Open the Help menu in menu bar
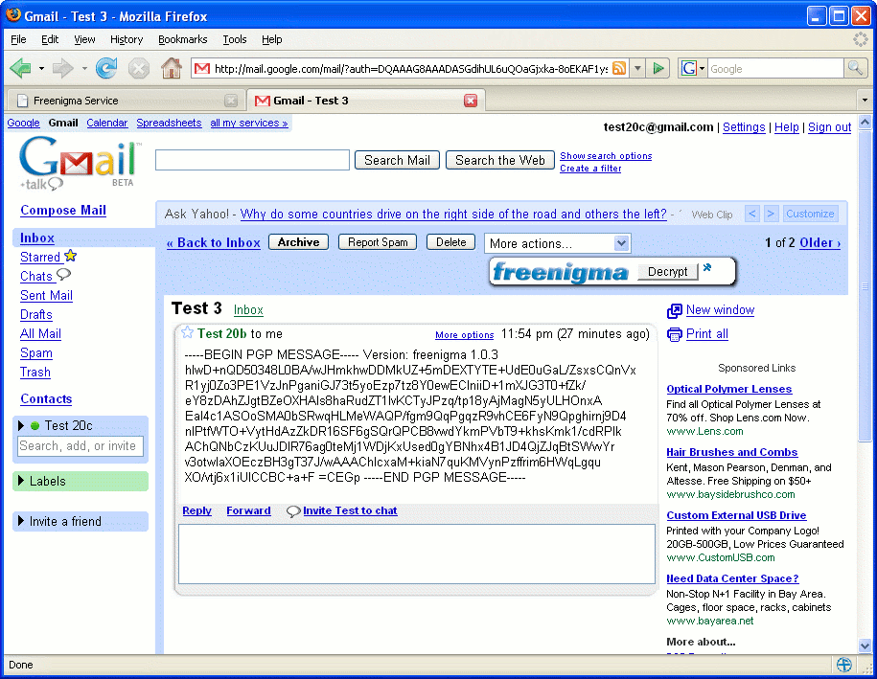The height and width of the screenshot is (679, 877). point(272,39)
